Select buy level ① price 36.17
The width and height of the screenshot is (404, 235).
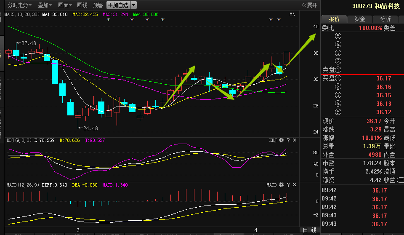tap(384, 78)
